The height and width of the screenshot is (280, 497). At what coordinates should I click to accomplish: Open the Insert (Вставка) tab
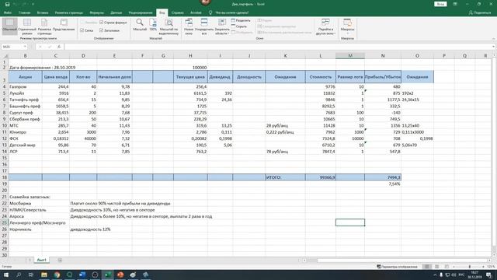click(43, 12)
